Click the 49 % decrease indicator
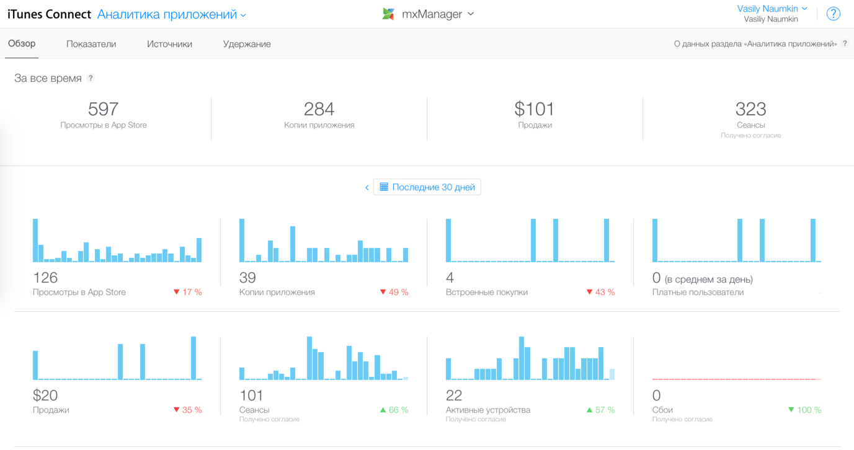Viewport: 854px width, 450px height. [394, 292]
